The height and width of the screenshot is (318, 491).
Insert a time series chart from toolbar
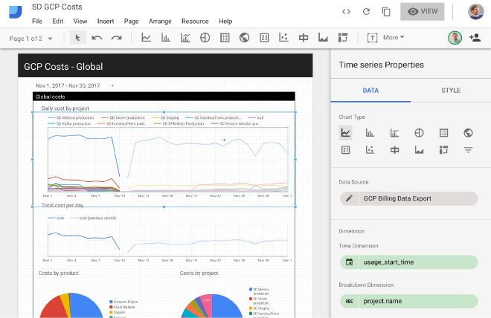click(146, 38)
